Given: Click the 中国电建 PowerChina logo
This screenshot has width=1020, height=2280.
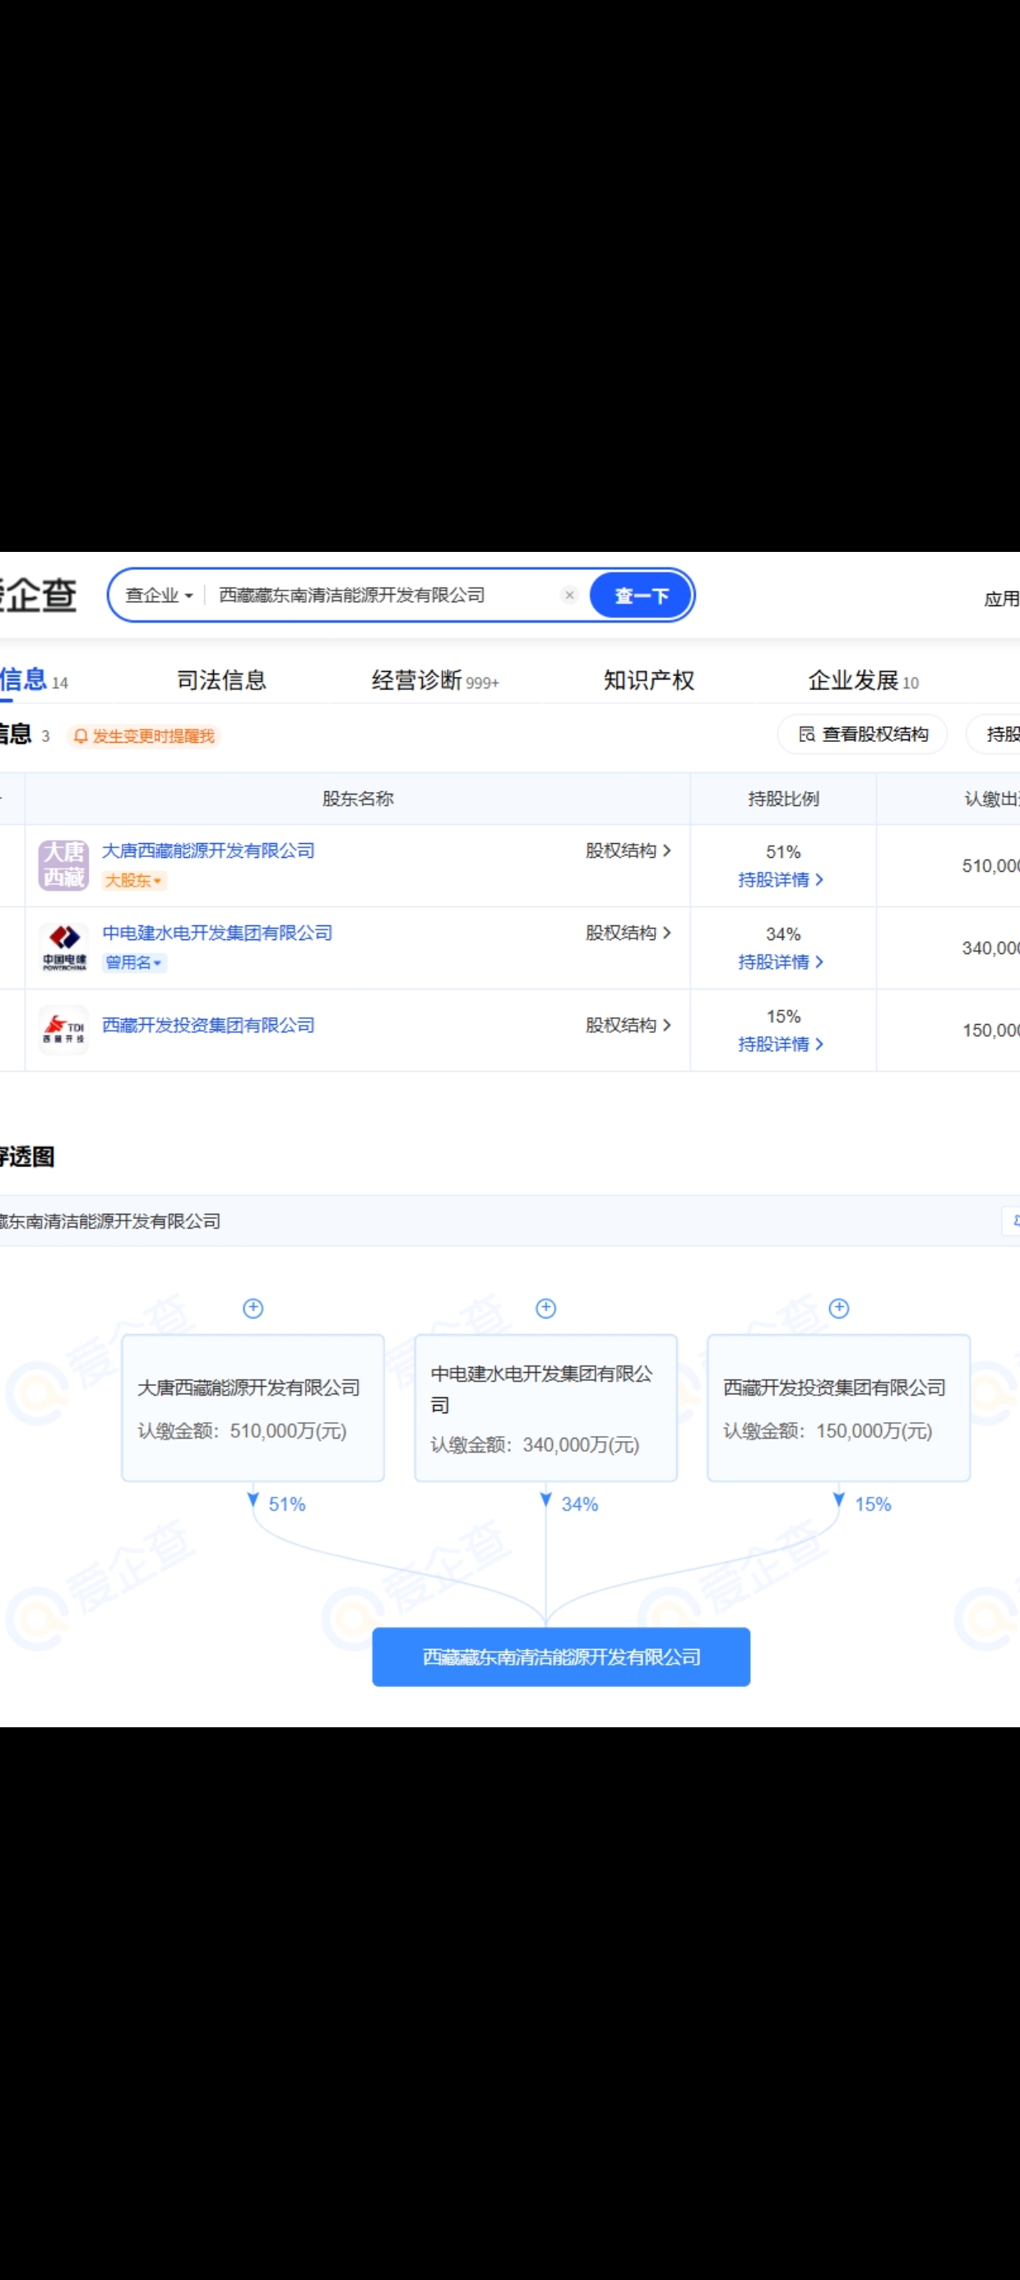Looking at the screenshot, I should tap(64, 947).
